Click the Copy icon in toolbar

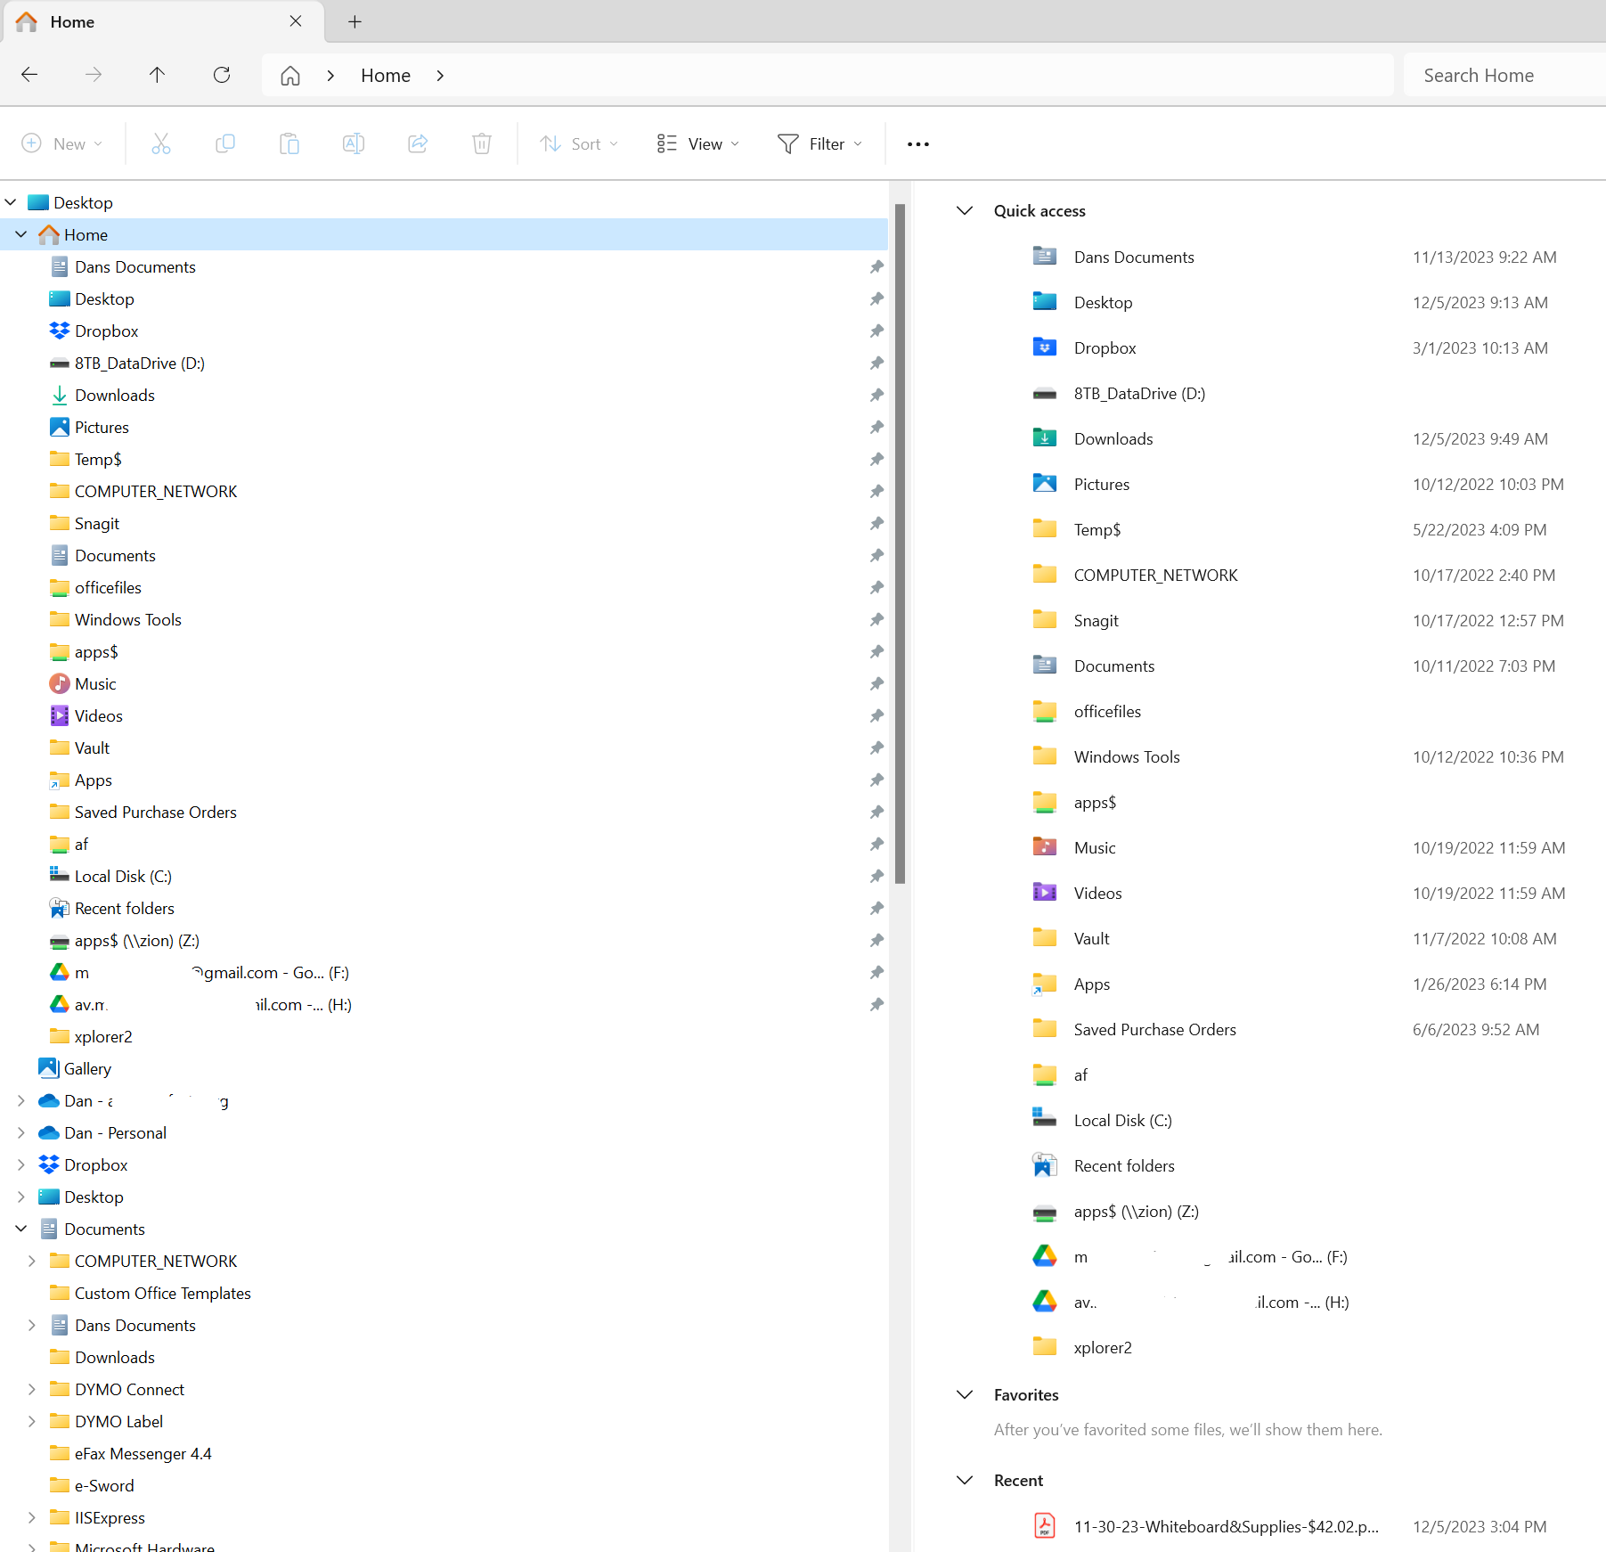click(225, 143)
